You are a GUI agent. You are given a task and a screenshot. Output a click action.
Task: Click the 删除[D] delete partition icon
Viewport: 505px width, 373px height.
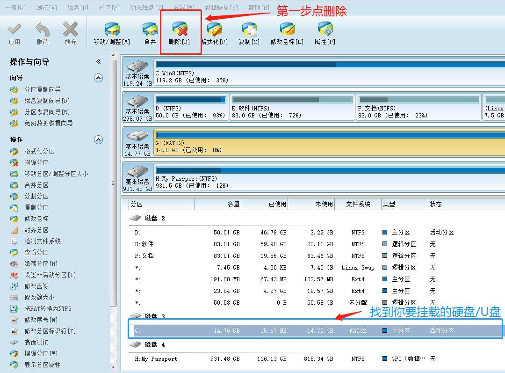coord(180,29)
